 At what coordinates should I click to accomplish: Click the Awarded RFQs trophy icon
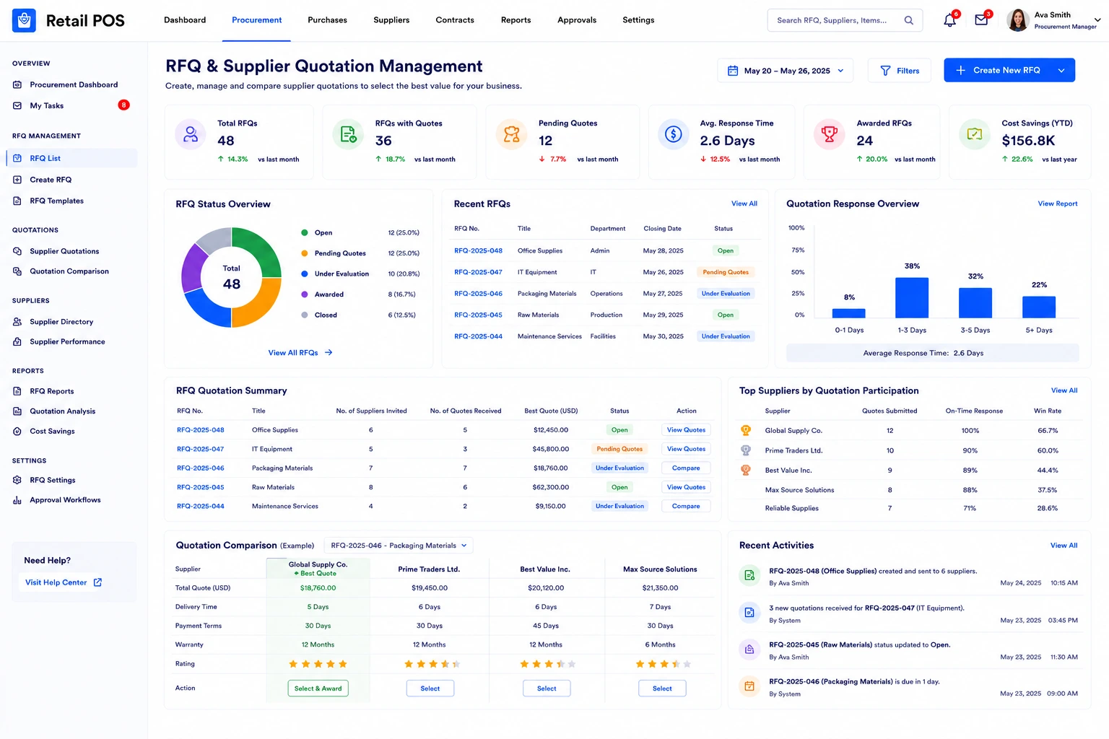click(x=830, y=134)
